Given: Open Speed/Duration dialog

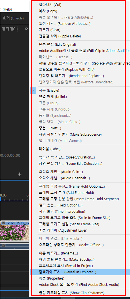Looking at the screenshot, I should (x=80, y=157).
